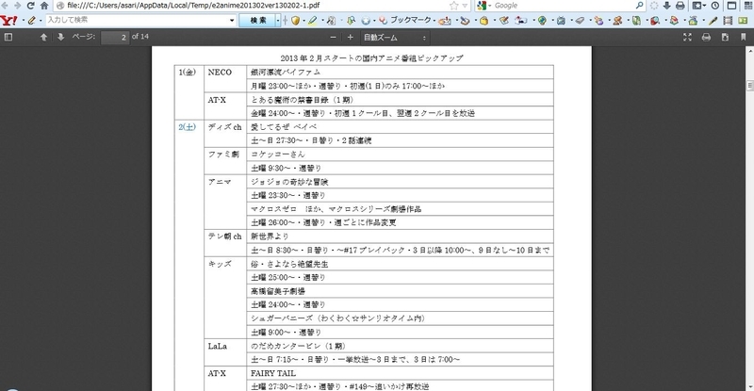754x391 pixels.
Task: Go forward with the browser forward arrow
Action: point(18,6)
